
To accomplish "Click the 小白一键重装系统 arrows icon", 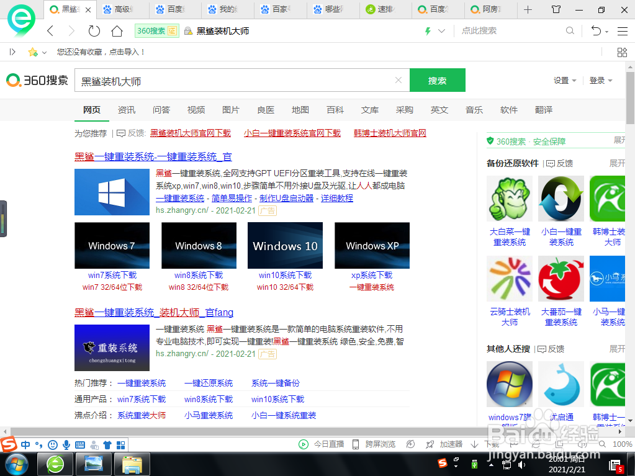I will 561,199.
